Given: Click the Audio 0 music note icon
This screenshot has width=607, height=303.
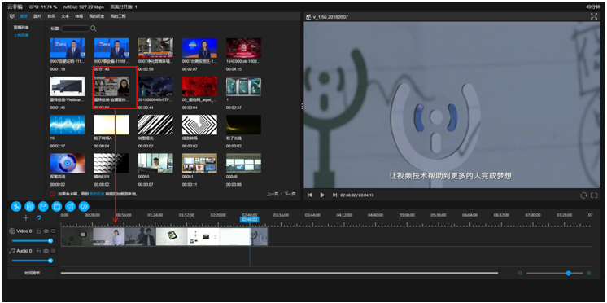Looking at the screenshot, I should pos(12,251).
